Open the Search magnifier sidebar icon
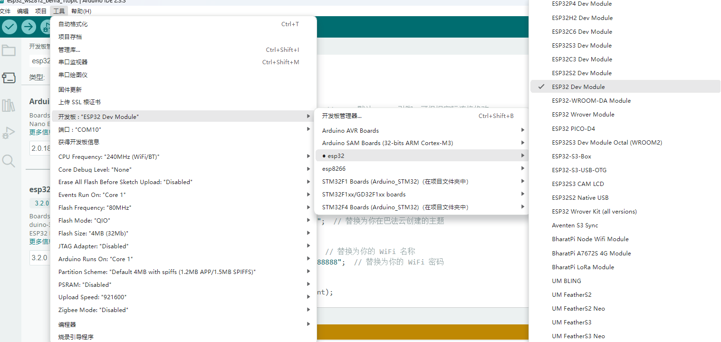 click(x=9, y=161)
